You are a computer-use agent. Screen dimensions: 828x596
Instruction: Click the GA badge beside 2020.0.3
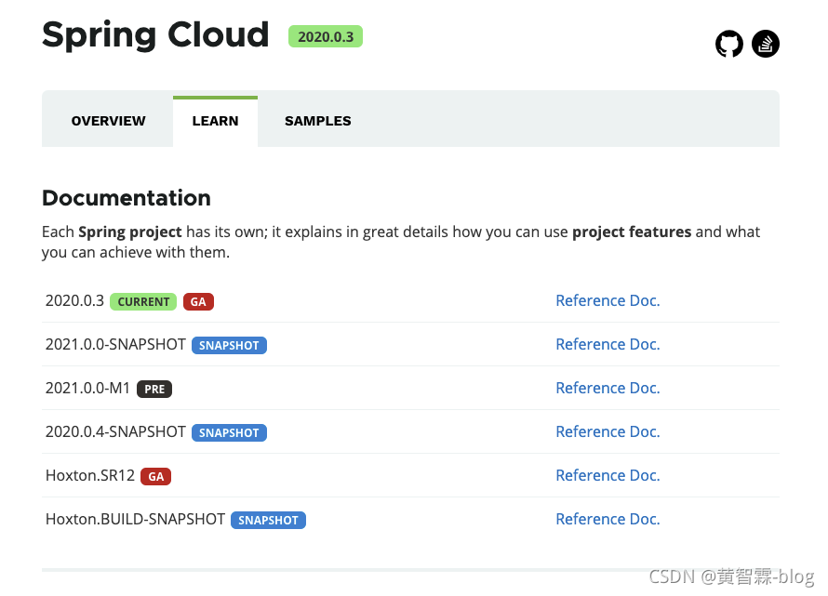point(198,301)
